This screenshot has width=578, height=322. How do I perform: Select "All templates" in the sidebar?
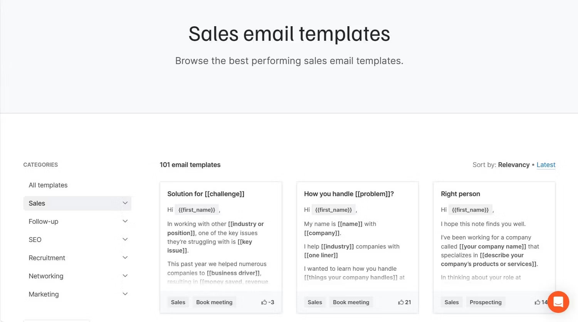pos(48,185)
